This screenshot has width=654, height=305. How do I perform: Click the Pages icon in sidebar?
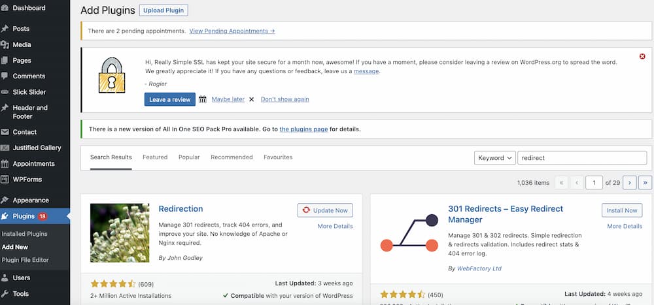5,61
